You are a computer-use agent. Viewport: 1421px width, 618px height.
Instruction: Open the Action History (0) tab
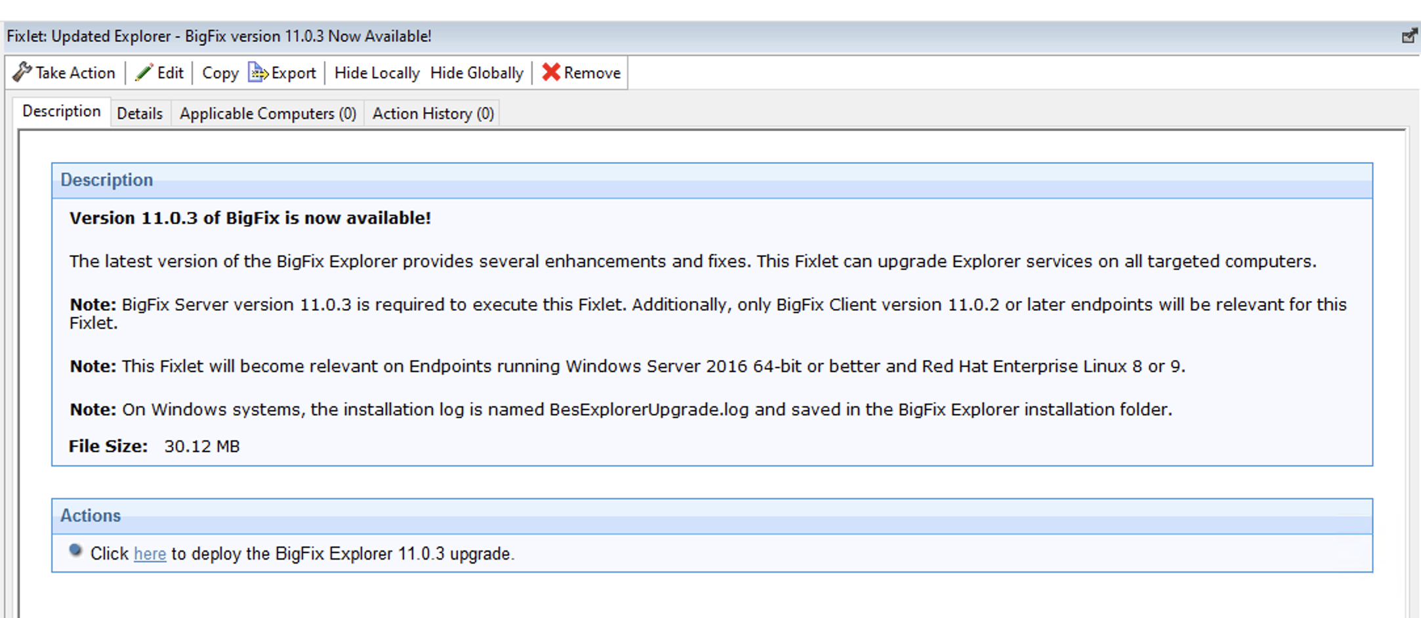[x=433, y=113]
